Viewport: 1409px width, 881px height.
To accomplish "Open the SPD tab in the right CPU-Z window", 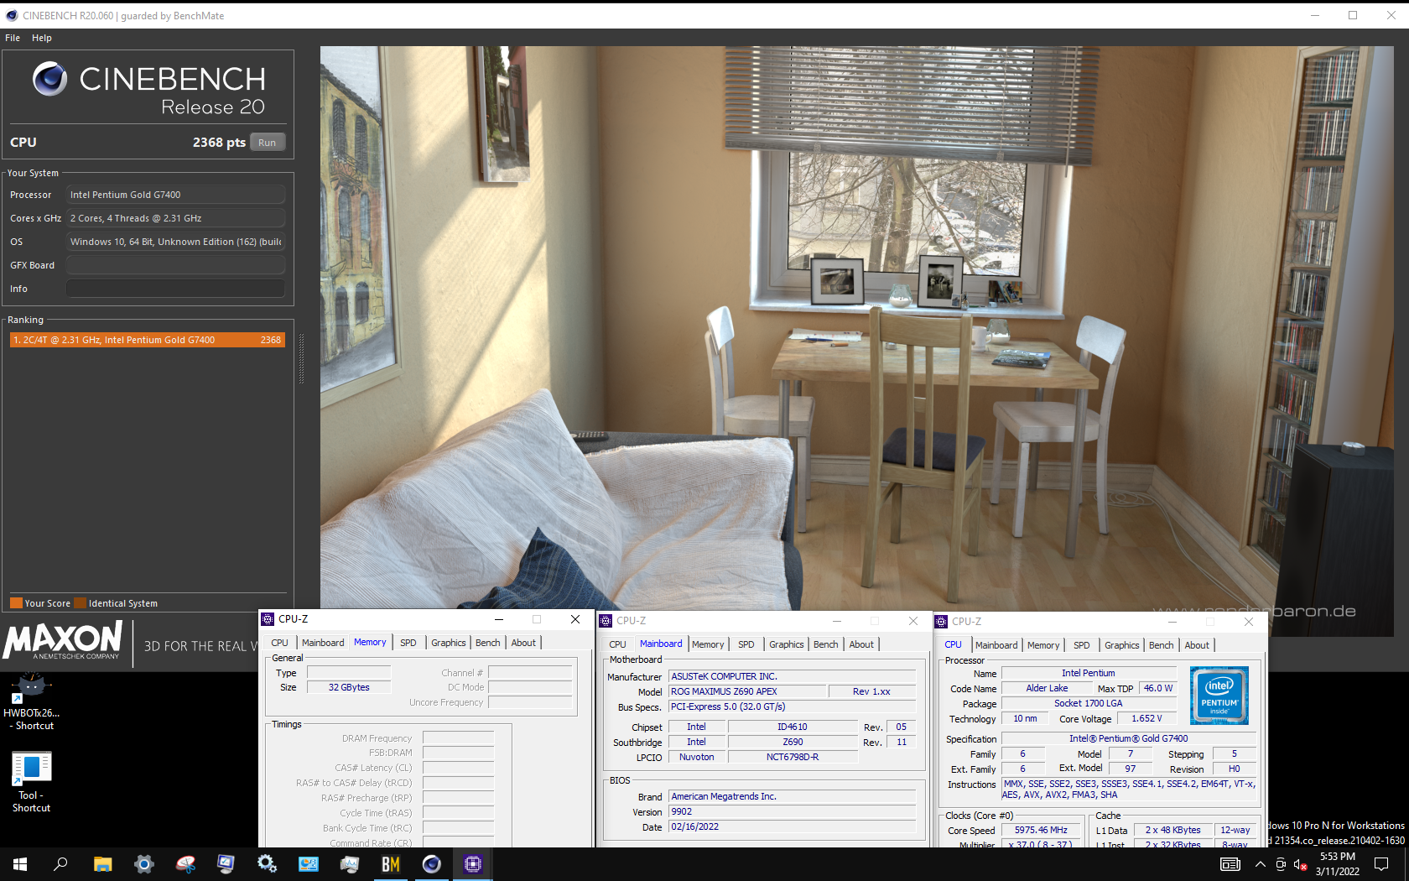I will coord(1082,645).
